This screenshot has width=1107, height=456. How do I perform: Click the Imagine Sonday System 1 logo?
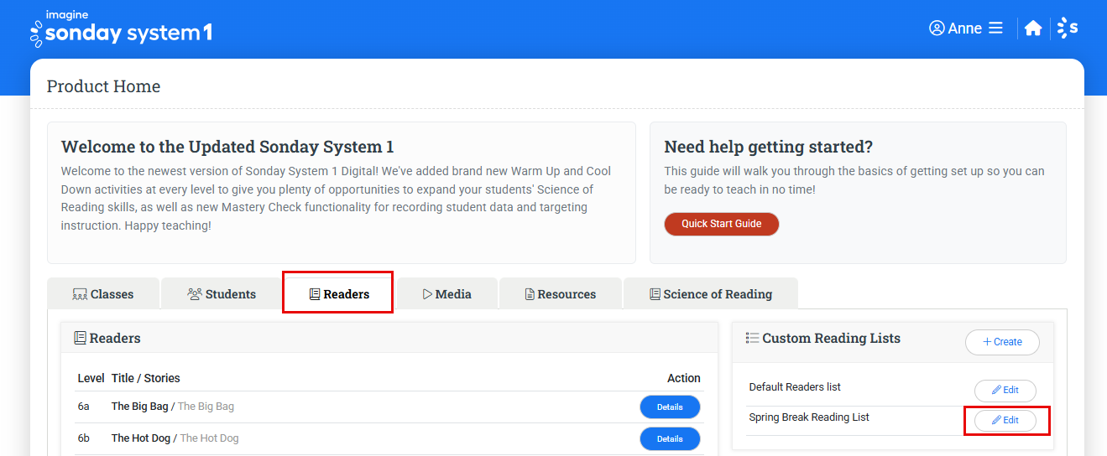point(121,28)
